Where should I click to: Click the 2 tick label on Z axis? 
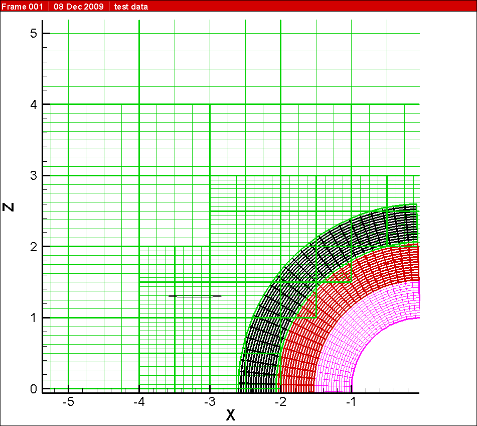[x=32, y=247]
